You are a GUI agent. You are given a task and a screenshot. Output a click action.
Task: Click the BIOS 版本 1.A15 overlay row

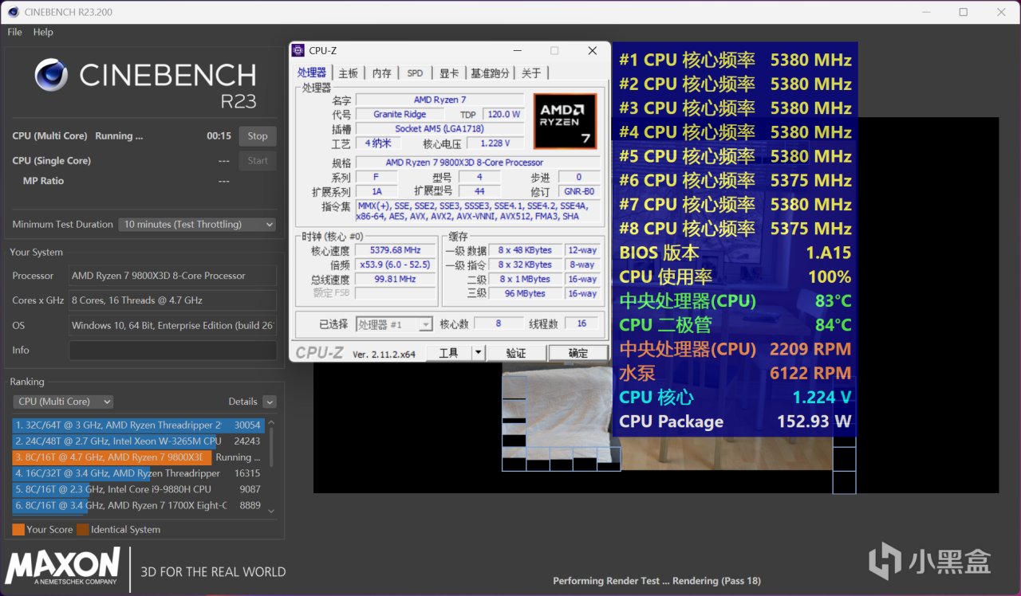[735, 253]
